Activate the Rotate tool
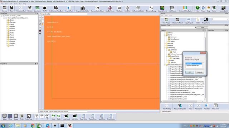229x128 pixels. [x=16, y=117]
